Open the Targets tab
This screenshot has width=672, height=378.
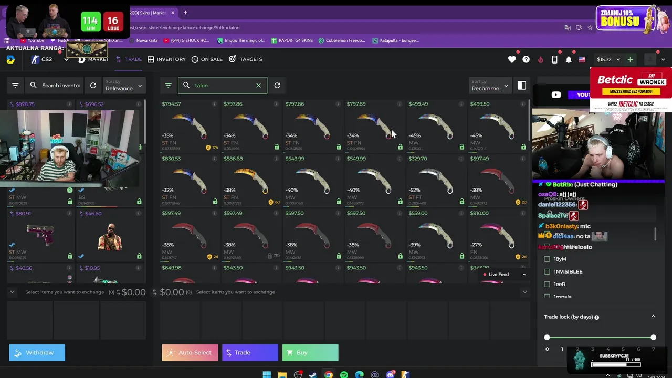[x=245, y=59]
